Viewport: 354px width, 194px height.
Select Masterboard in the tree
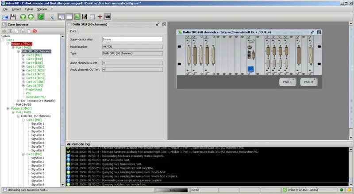click(34, 90)
